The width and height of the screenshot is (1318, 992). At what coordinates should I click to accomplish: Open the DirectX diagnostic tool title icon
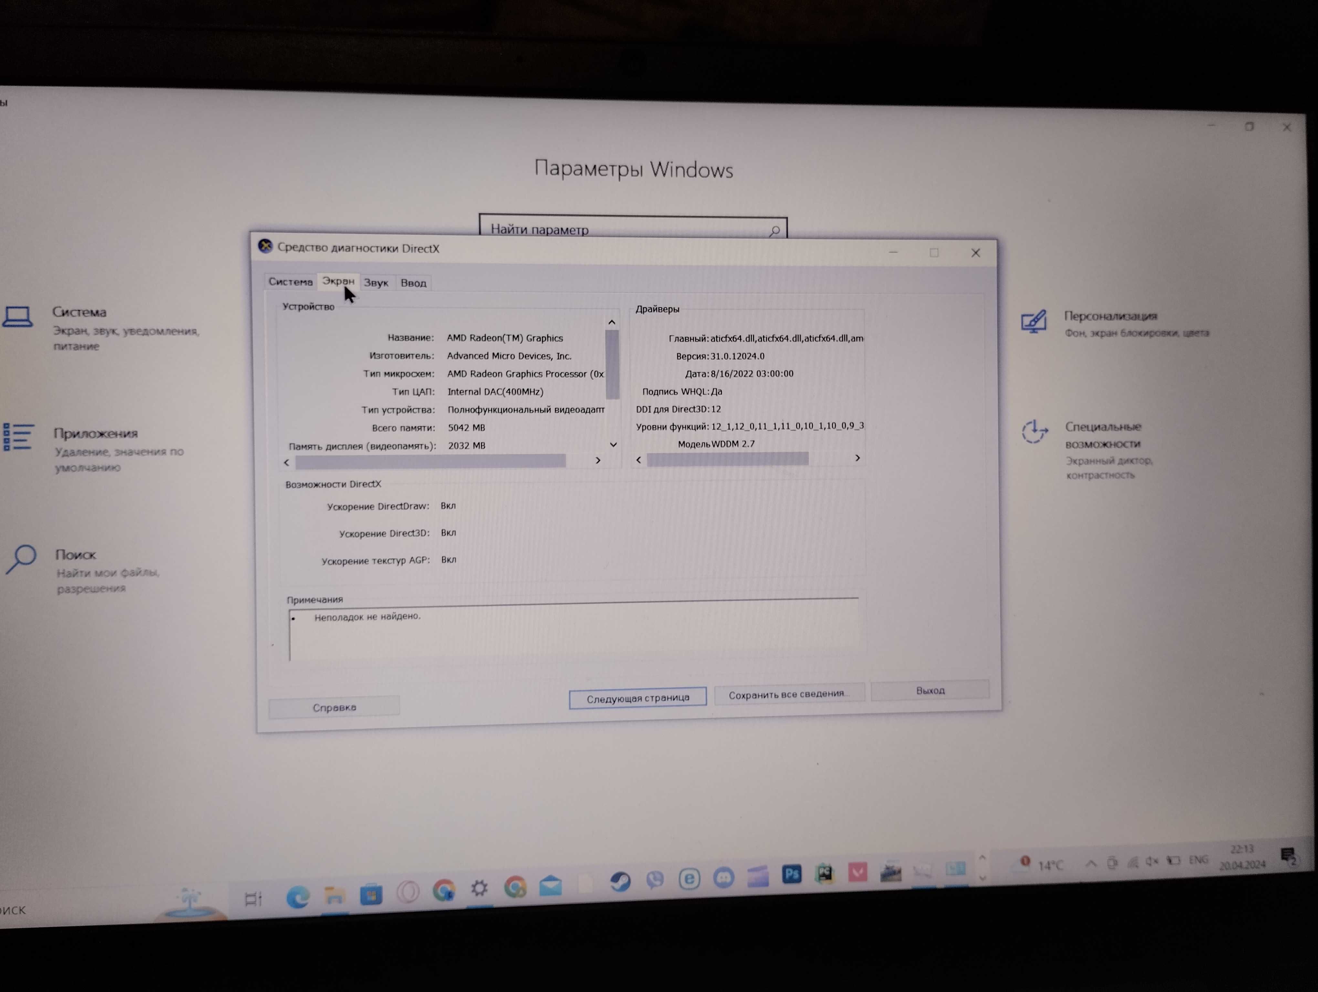(x=265, y=246)
